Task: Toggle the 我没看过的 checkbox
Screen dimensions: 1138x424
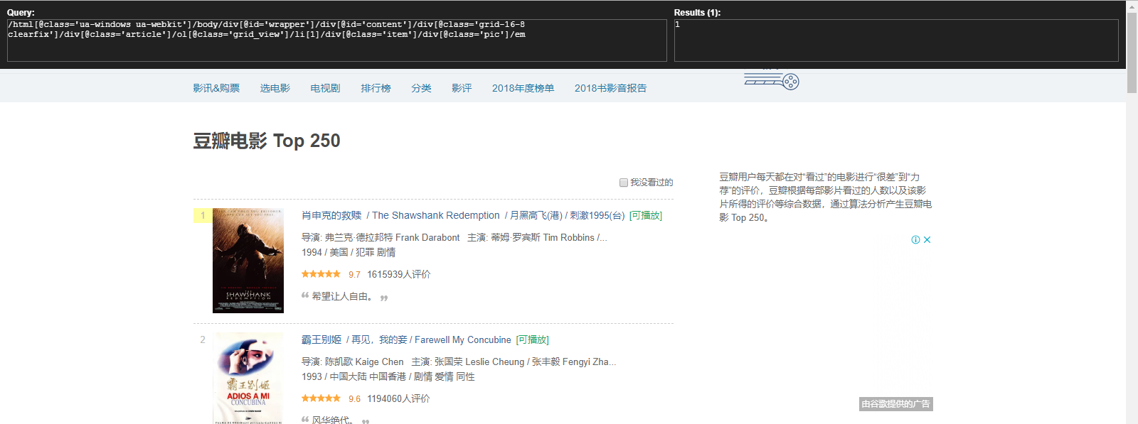Action: (624, 183)
